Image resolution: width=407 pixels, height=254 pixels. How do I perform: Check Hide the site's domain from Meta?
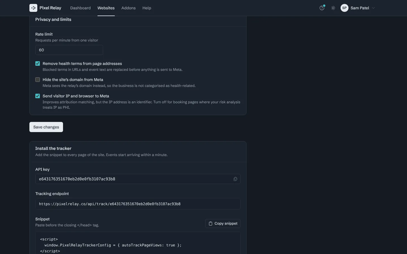point(38,80)
